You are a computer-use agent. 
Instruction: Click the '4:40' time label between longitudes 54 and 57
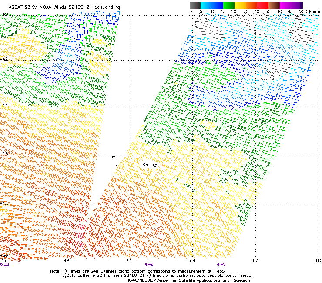coord(221,264)
